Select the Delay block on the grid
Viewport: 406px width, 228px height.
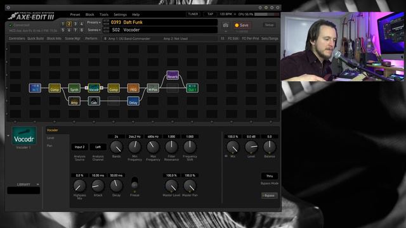133,101
